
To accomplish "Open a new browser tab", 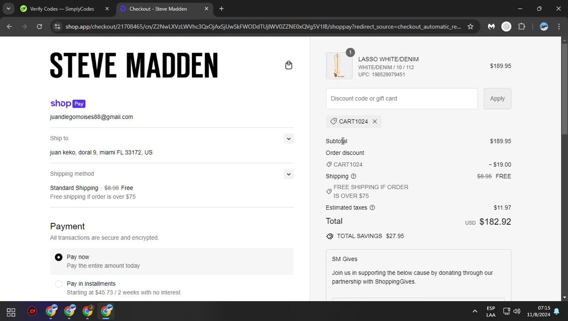I will pyautogui.click(x=222, y=9).
